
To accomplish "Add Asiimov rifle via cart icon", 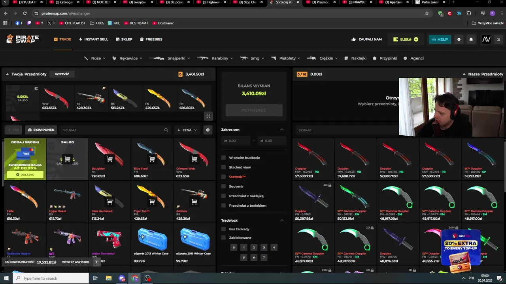I will tap(194, 202).
